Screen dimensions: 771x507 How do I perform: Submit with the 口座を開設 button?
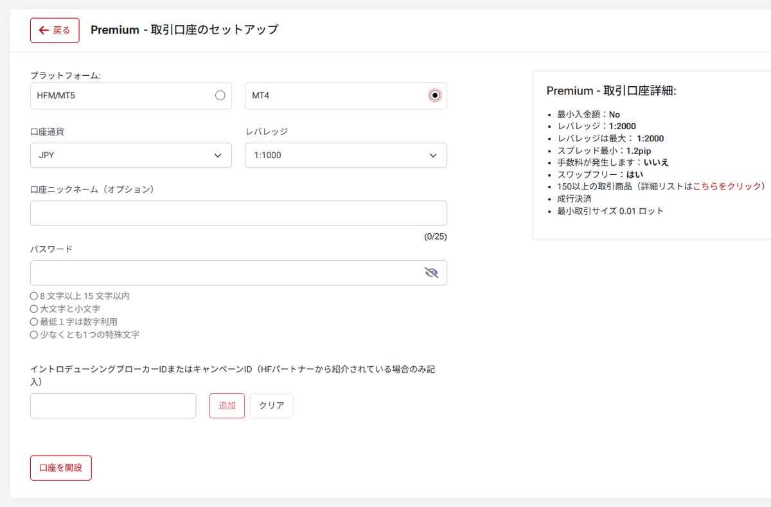pyautogui.click(x=61, y=468)
